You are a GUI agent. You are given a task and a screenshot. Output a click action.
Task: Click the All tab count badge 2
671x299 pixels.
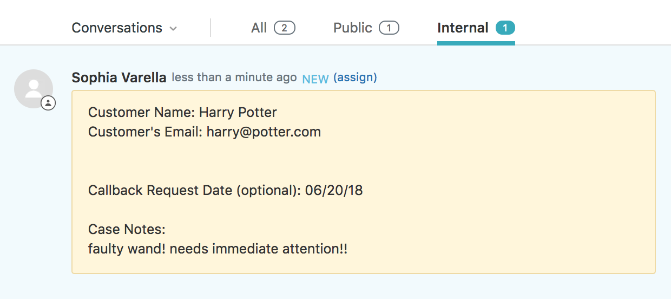[x=285, y=28]
